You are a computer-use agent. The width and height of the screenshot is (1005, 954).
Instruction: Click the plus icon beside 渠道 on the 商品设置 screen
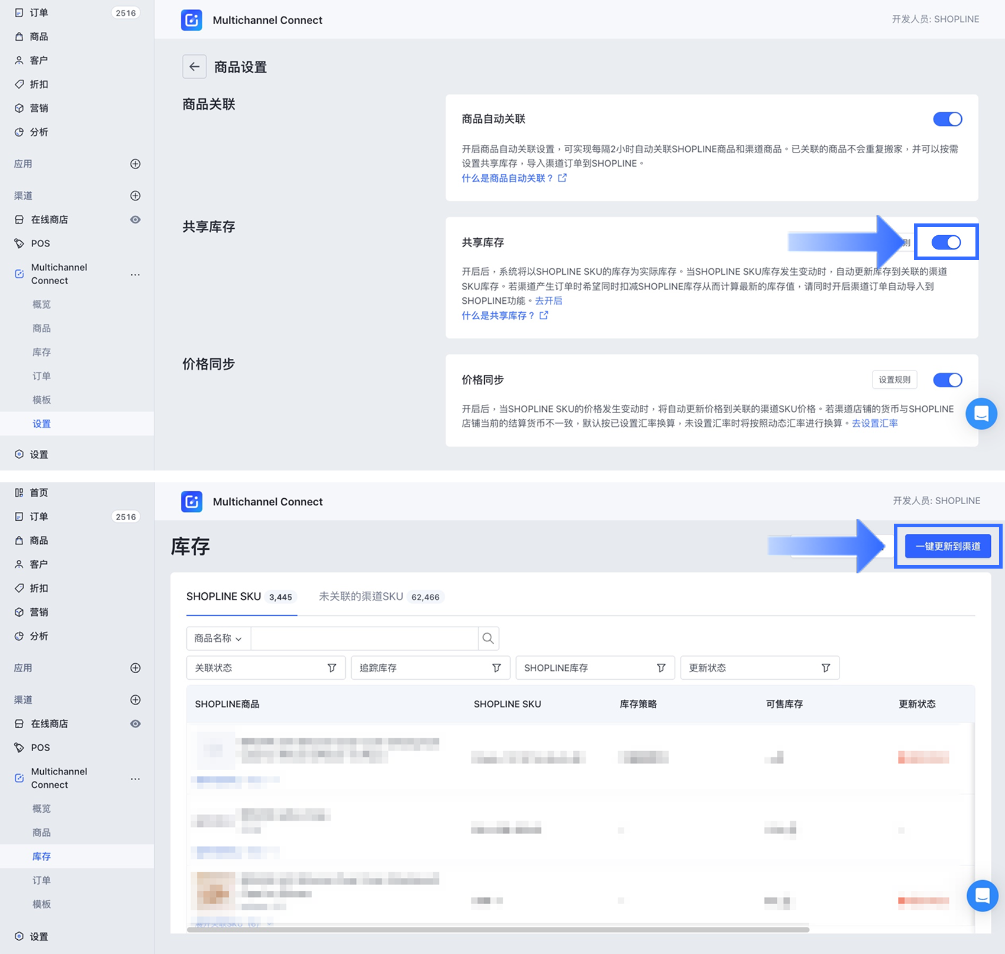click(x=135, y=196)
